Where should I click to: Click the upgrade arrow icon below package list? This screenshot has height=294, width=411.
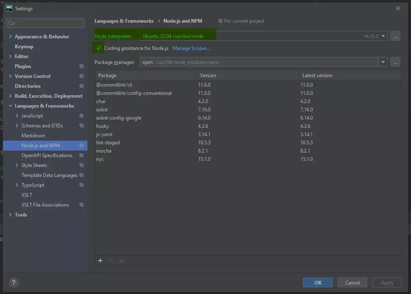122,261
